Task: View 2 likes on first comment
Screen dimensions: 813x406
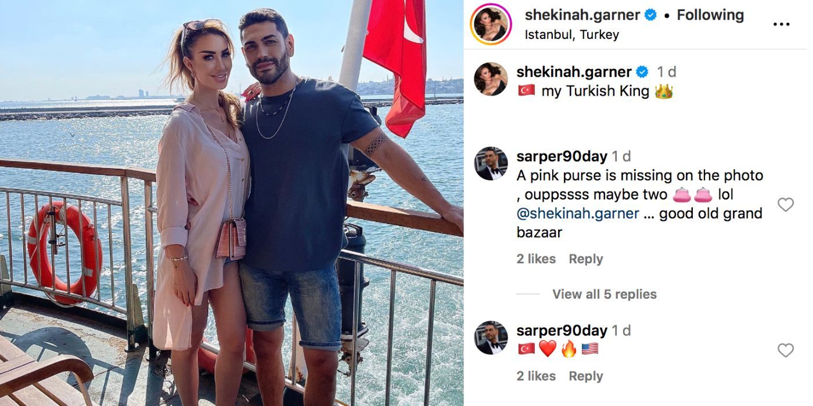Action: [x=536, y=259]
